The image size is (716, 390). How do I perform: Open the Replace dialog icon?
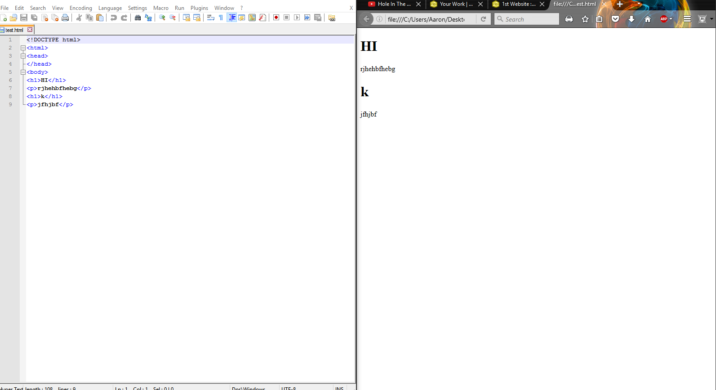(x=148, y=18)
